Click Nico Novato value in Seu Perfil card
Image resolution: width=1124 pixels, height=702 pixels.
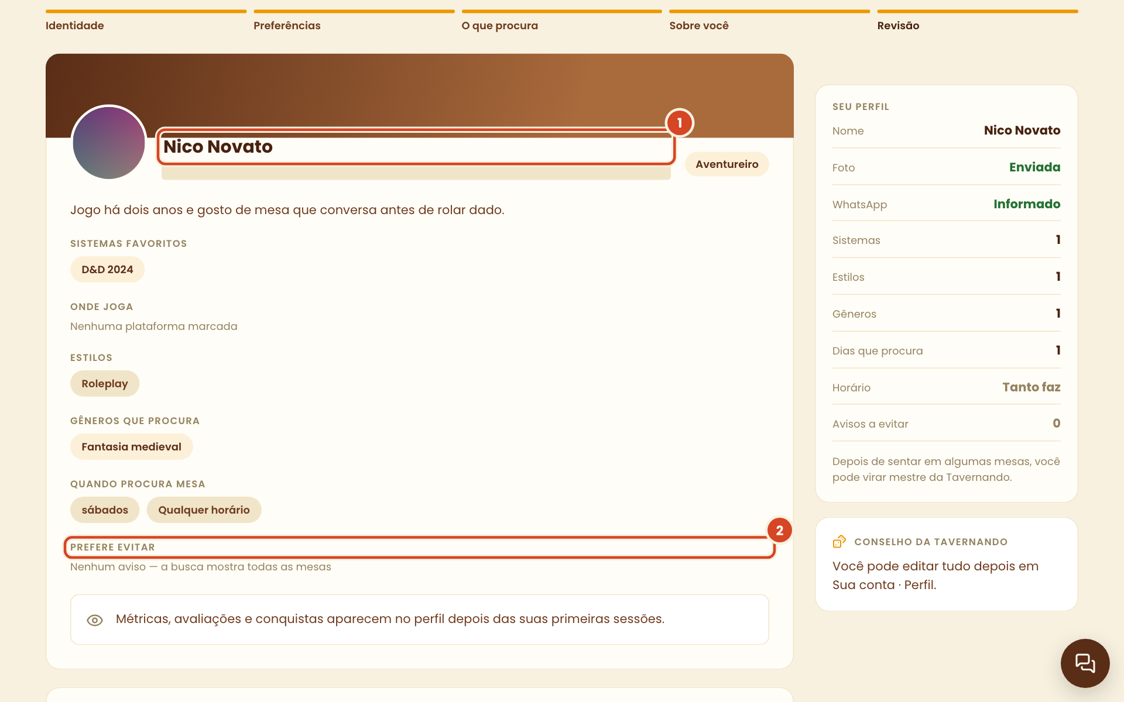(1022, 130)
